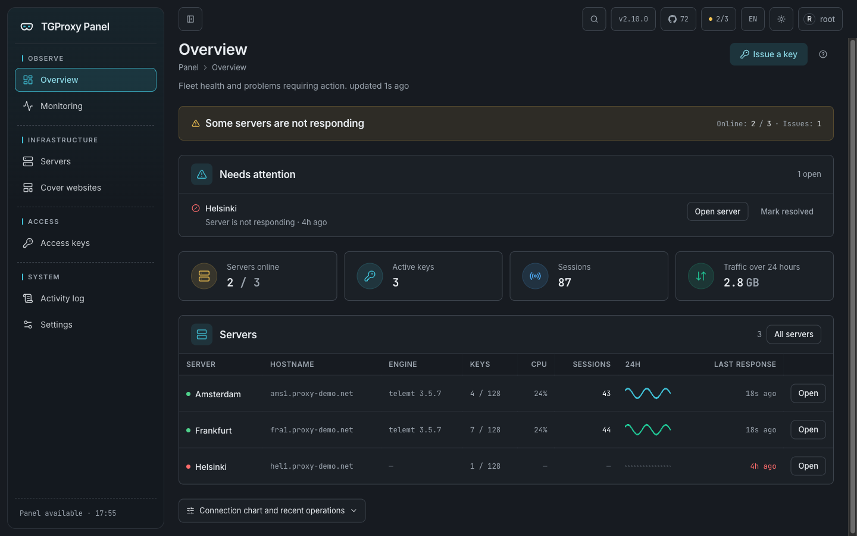Click the Sessions count 87

click(564, 282)
